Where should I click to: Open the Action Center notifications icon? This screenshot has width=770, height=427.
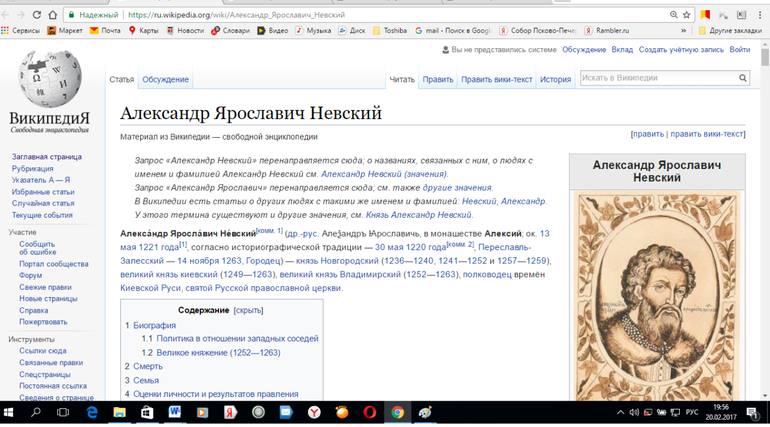753,413
